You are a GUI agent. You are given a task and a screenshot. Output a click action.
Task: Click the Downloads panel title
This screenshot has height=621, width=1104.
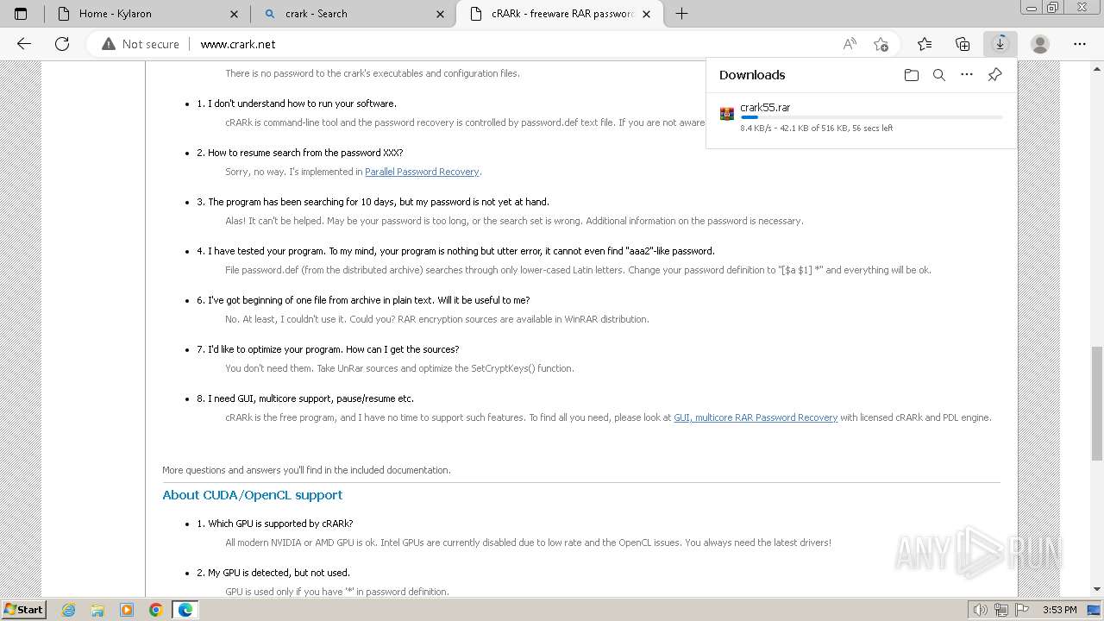click(x=752, y=75)
